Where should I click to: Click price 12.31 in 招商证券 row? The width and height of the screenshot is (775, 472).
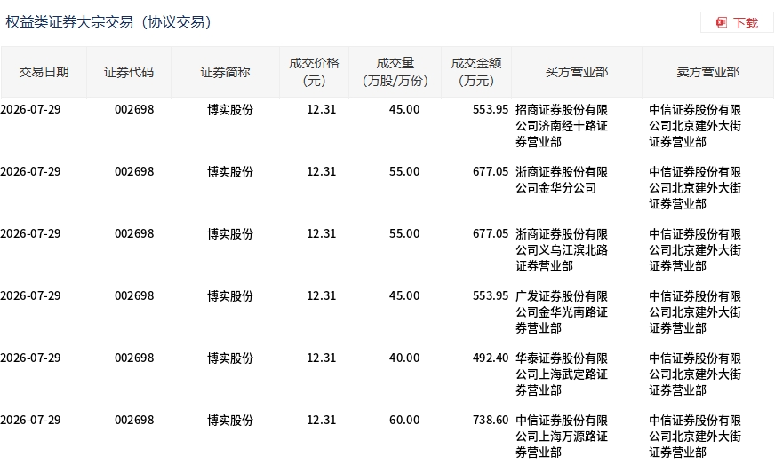321,109
